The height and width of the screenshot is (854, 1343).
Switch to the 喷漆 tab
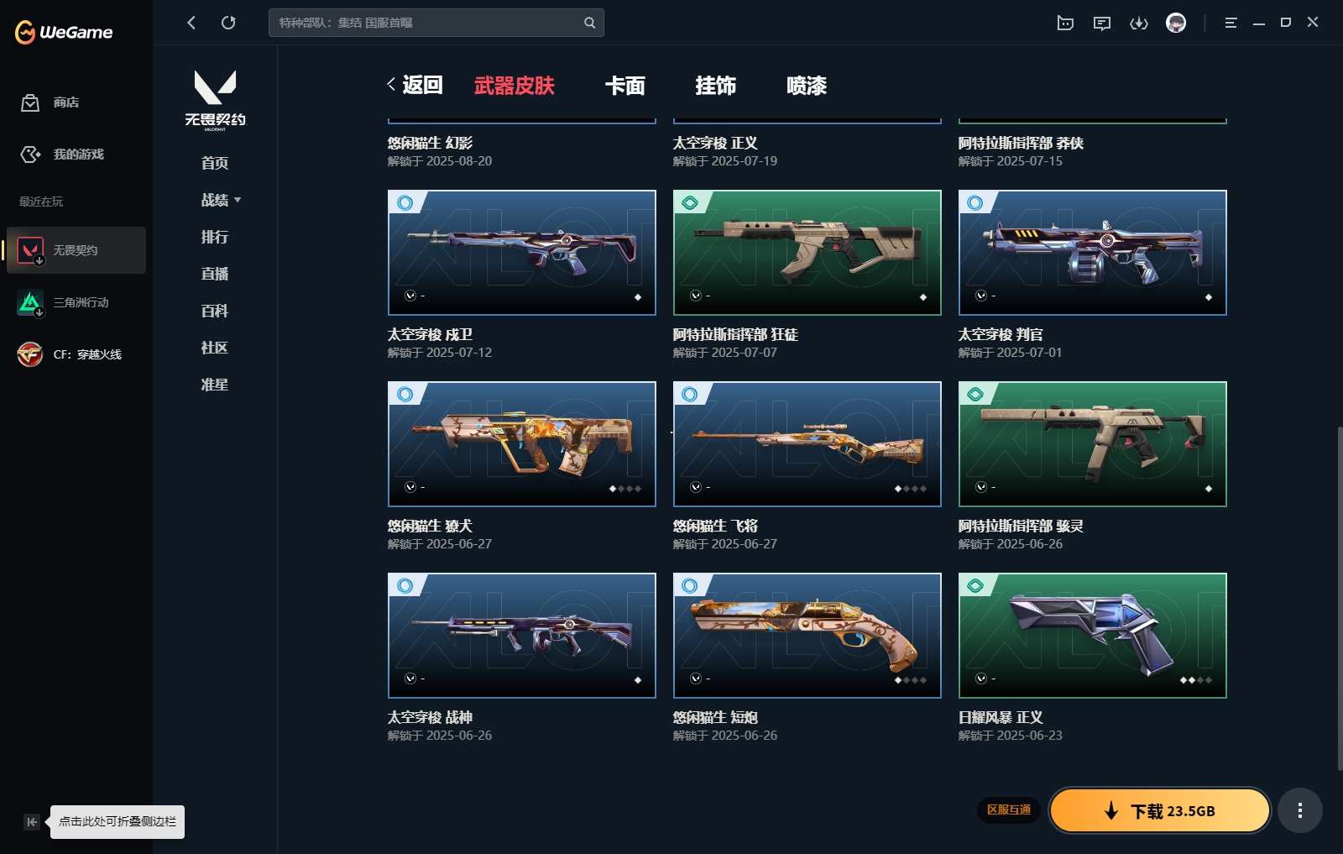[806, 86]
